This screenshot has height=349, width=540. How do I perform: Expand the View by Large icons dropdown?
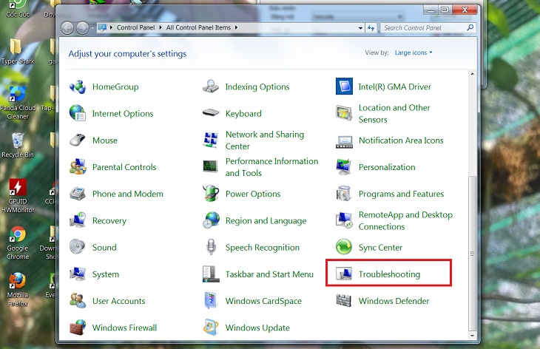click(414, 53)
